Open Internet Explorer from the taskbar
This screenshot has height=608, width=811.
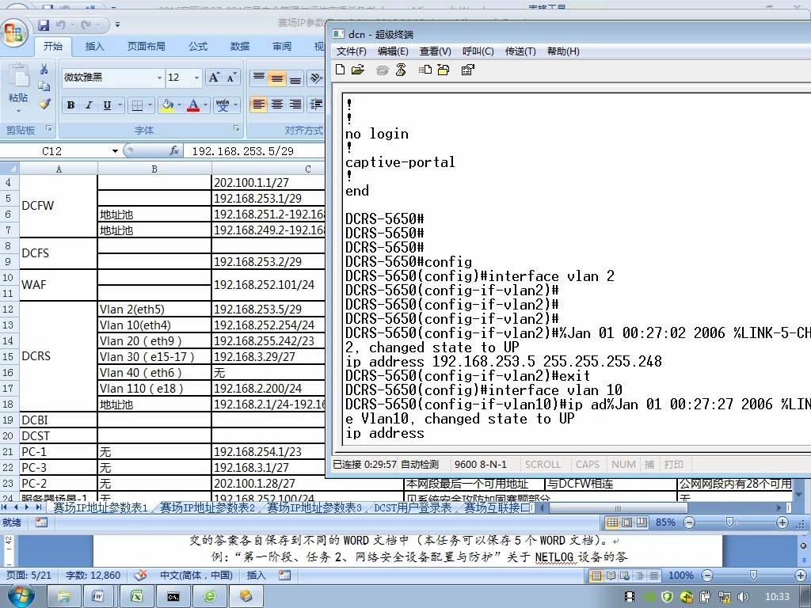coord(210,596)
